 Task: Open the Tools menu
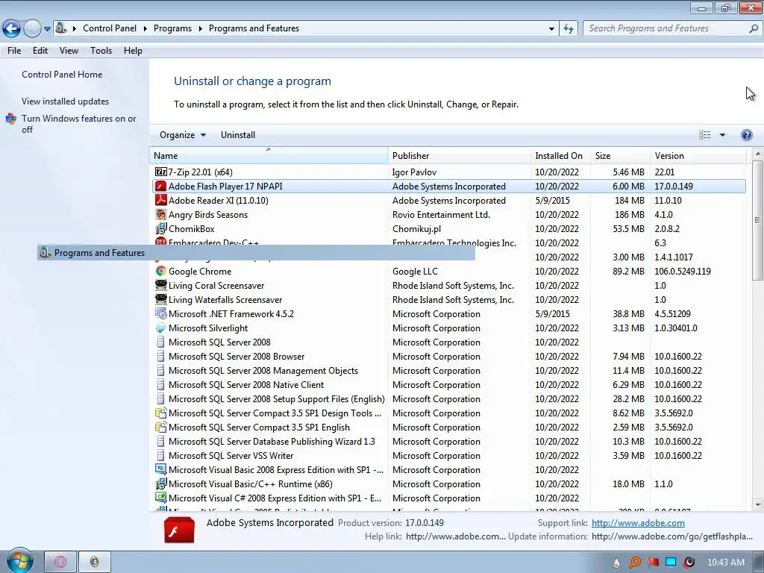[101, 51]
